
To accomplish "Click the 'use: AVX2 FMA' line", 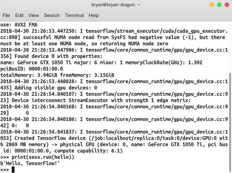I will pyautogui.click(x=20, y=25).
